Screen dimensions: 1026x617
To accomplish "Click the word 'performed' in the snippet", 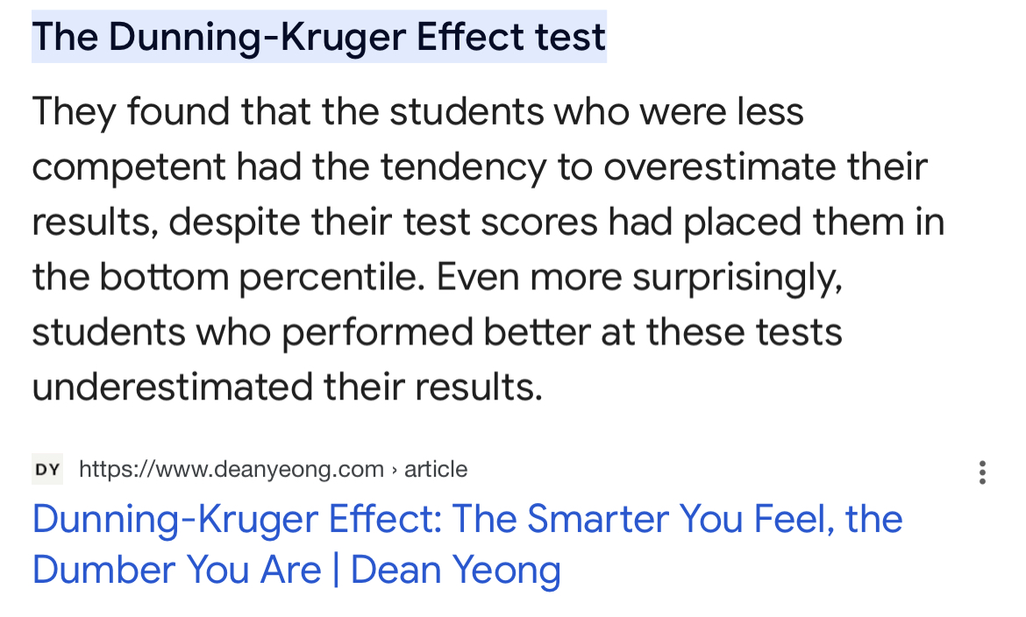I will (x=377, y=332).
